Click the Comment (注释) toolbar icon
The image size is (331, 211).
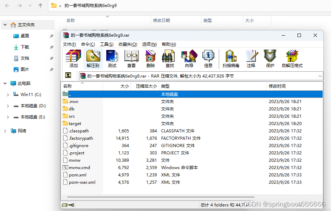click(251, 59)
